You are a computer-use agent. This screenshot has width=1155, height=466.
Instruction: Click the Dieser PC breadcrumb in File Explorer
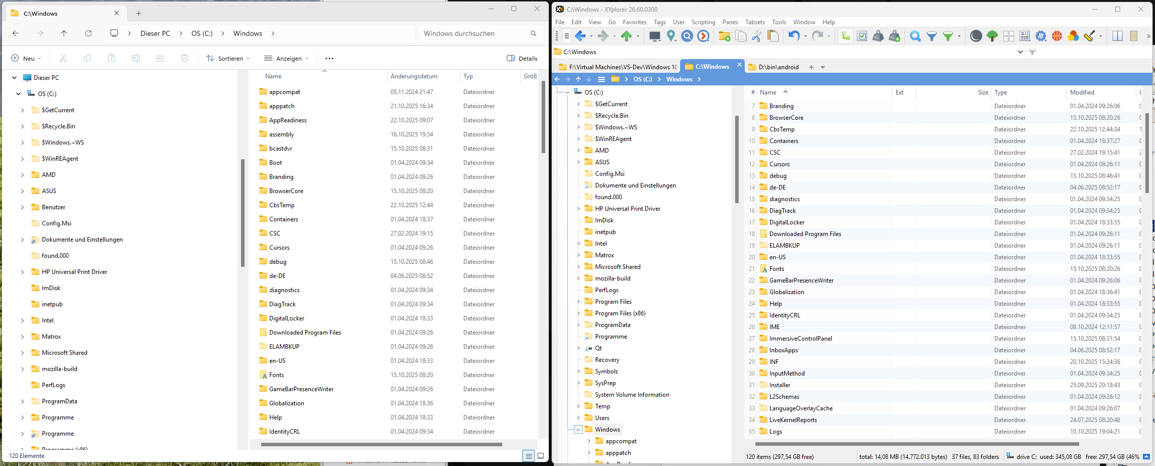tap(155, 33)
